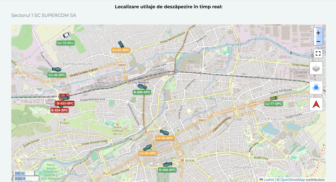Select the plow vehicle above CJ-38-SPC
The height and width of the screenshot is (182, 336).
(x=57, y=69)
